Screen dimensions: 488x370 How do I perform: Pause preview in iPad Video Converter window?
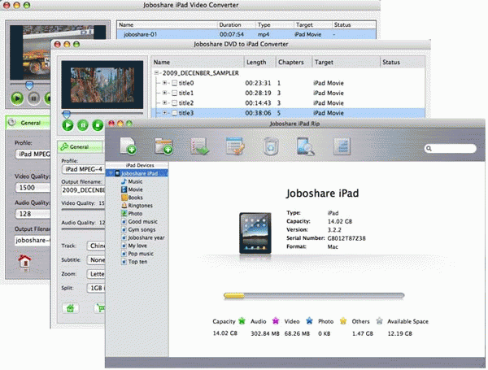34,98
